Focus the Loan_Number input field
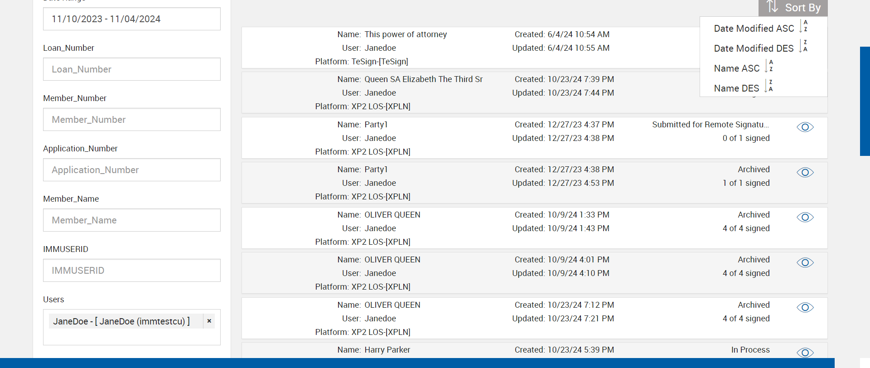870x368 pixels. click(131, 69)
